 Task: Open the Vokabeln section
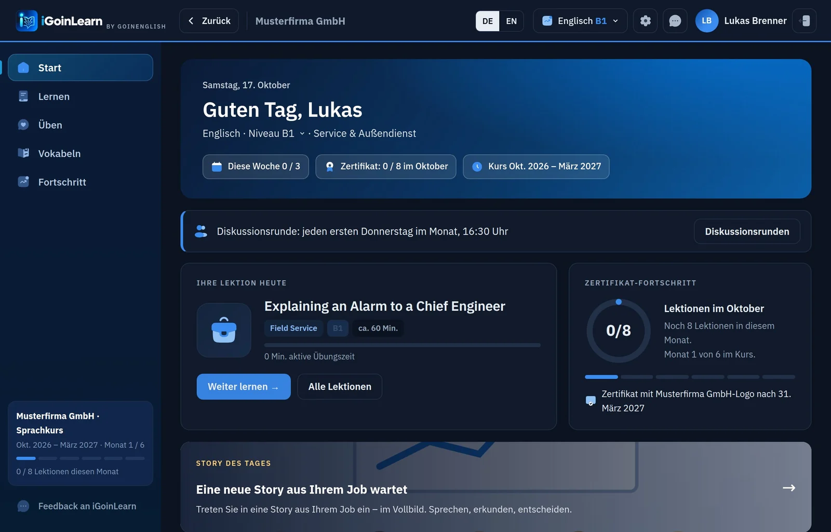click(81, 154)
